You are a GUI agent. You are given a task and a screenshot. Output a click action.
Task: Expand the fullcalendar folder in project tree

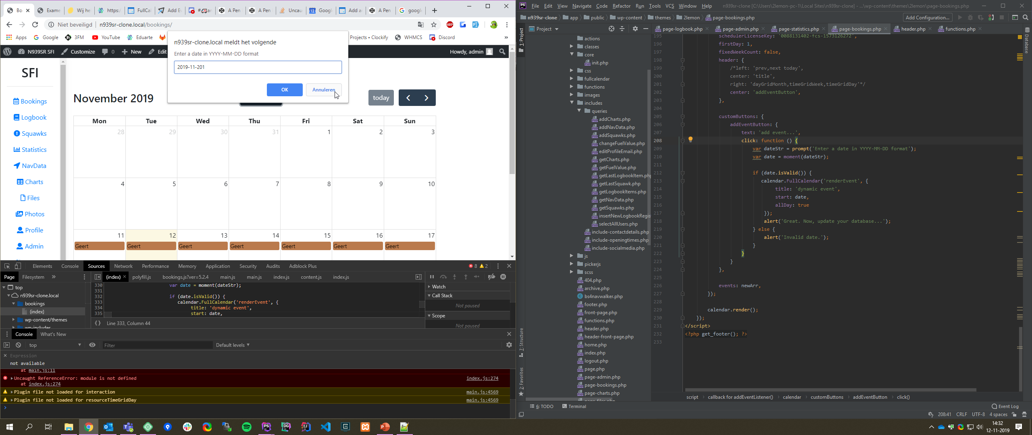coord(572,79)
